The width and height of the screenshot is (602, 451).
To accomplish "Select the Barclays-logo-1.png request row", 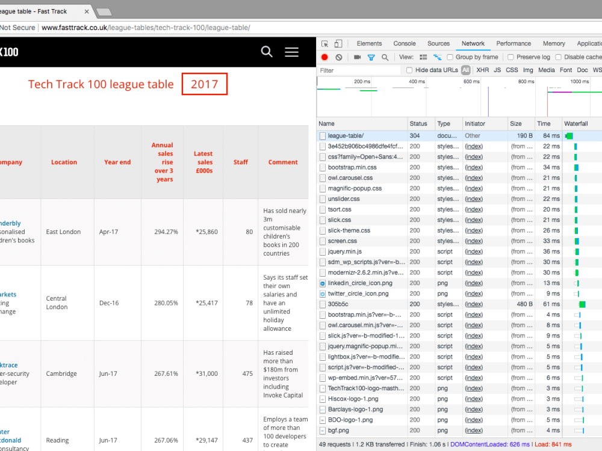I will [459, 410].
